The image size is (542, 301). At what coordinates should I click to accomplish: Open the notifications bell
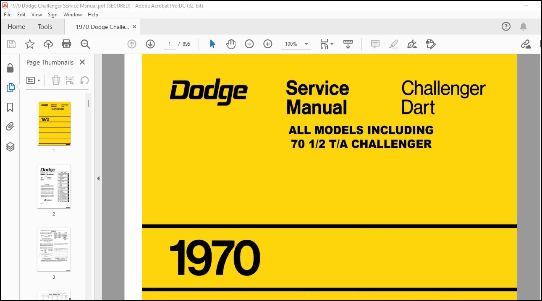tap(523, 27)
